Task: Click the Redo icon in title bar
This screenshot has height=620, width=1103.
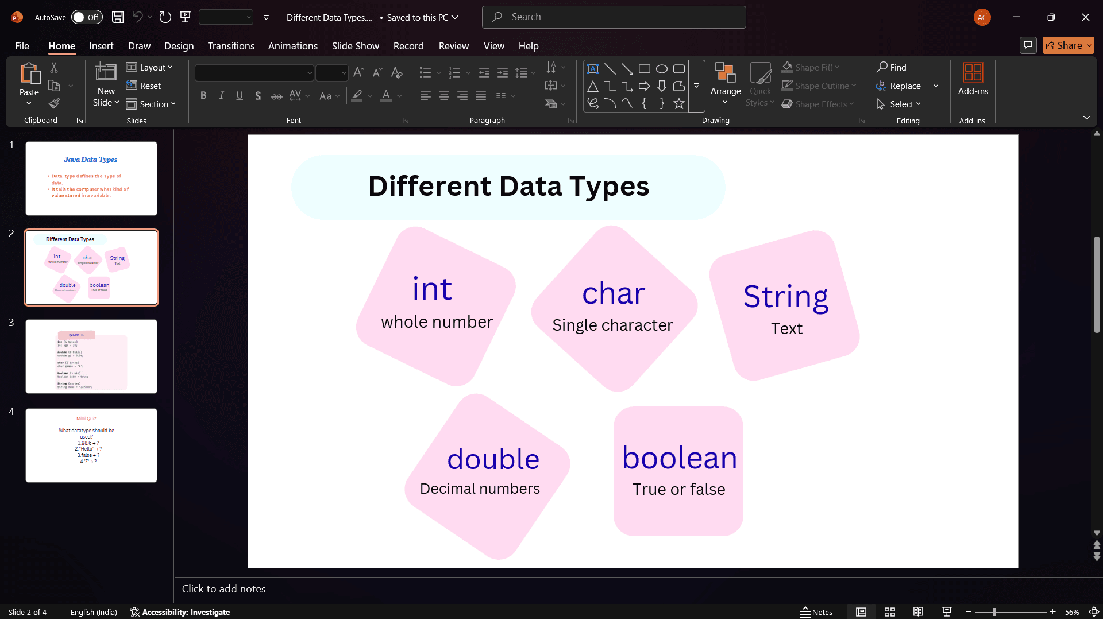Action: coord(165,17)
